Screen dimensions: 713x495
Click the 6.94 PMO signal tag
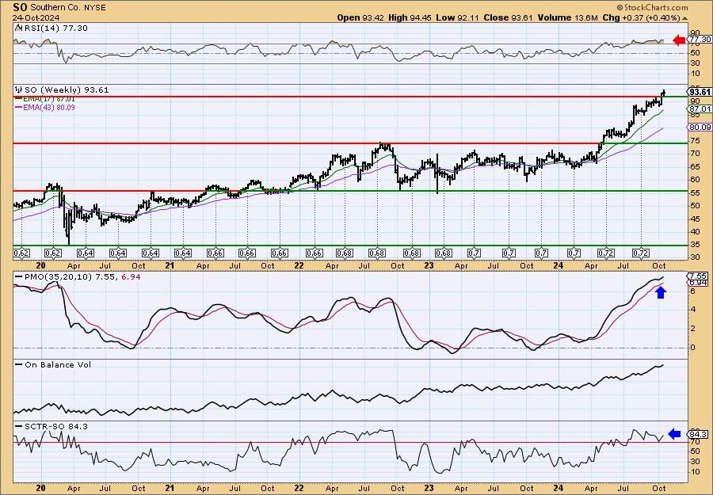point(698,283)
